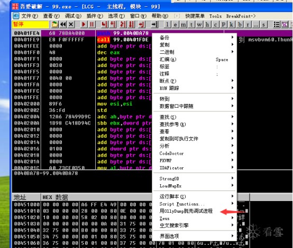The height and width of the screenshot is (248, 293).
Task: Open the LoadMapEx submenu
Action: click(x=194, y=186)
